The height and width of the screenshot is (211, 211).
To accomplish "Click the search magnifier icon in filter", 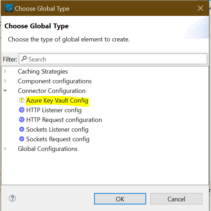I will 24,59.
